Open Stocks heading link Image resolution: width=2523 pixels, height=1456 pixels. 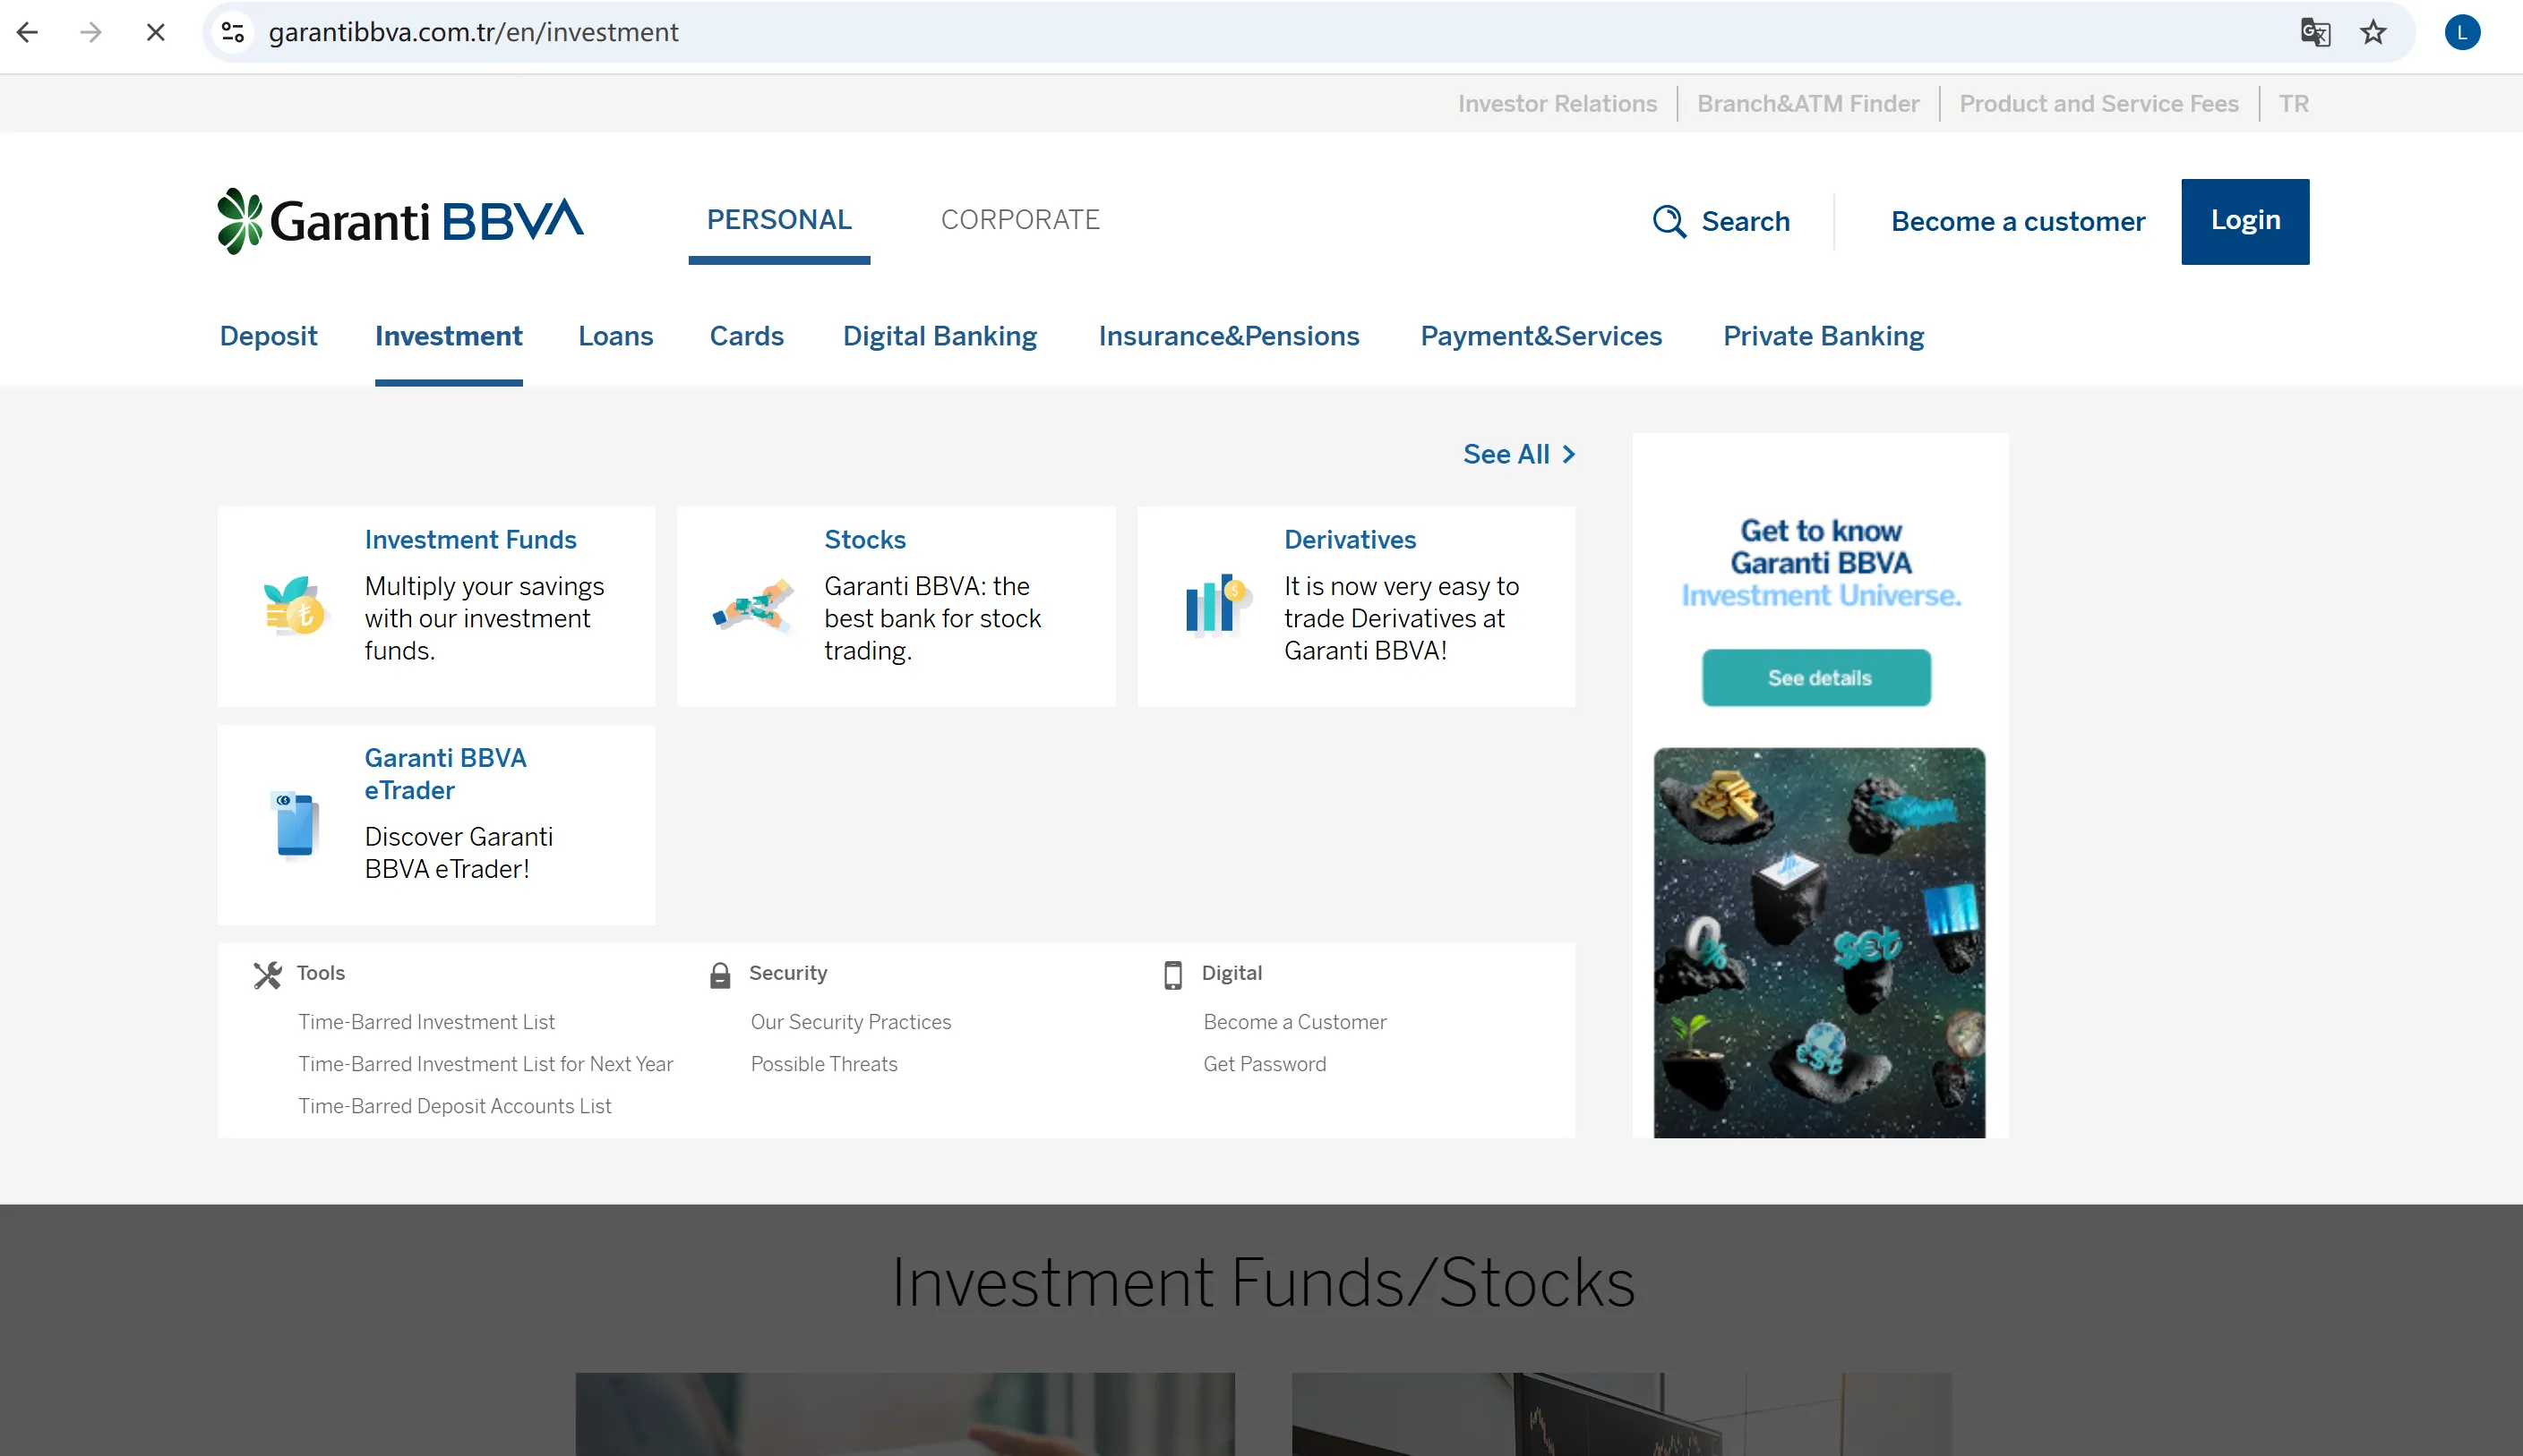[864, 540]
